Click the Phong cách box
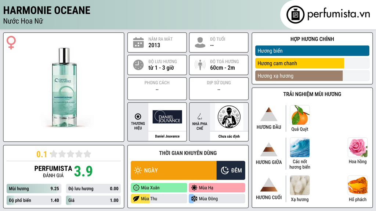Screen dimensions: 376x211 [x=157, y=89]
